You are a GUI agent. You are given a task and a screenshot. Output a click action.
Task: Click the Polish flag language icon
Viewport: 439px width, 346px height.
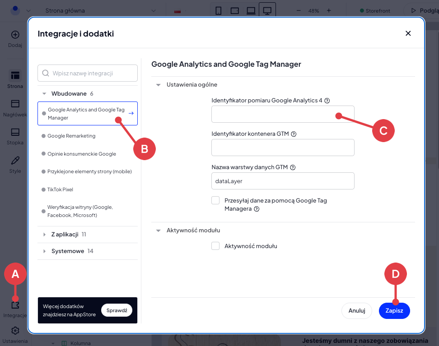pyautogui.click(x=177, y=11)
